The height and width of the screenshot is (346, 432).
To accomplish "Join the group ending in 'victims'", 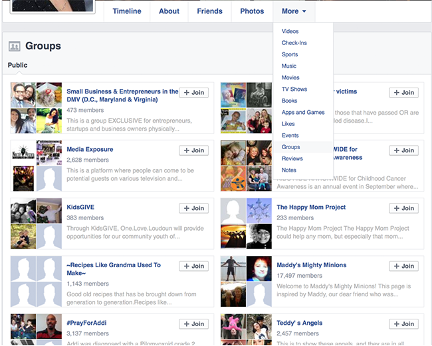I will point(404,93).
